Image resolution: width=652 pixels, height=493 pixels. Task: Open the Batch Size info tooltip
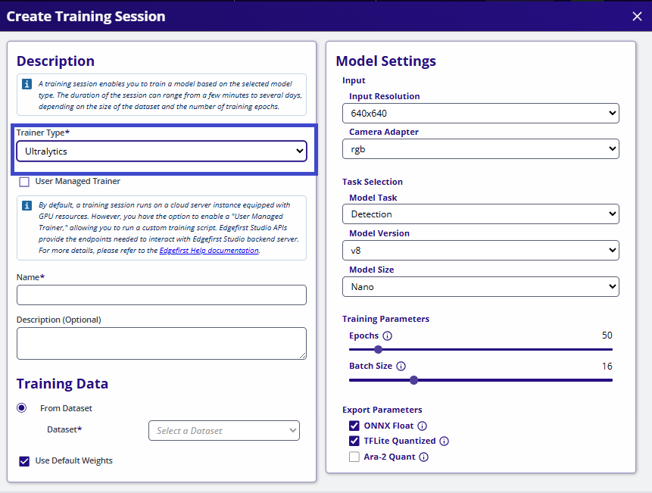click(x=401, y=366)
